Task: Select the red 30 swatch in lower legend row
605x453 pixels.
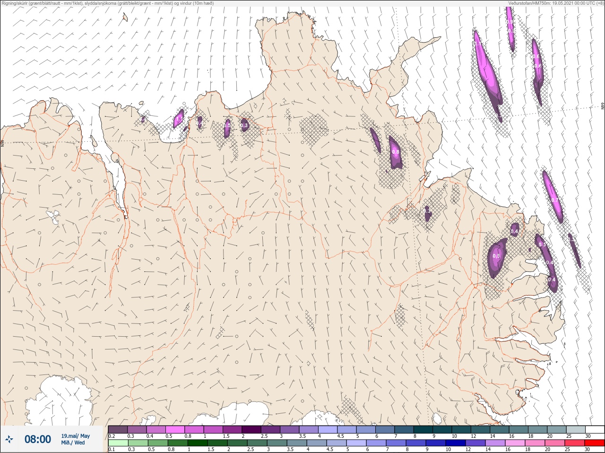Action: click(x=595, y=443)
